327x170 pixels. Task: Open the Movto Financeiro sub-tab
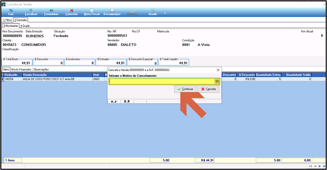[x=21, y=69]
